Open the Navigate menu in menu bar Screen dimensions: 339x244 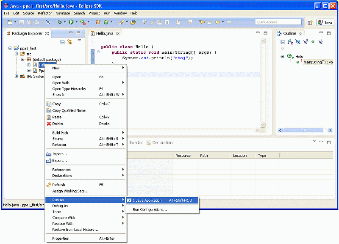[63, 13]
